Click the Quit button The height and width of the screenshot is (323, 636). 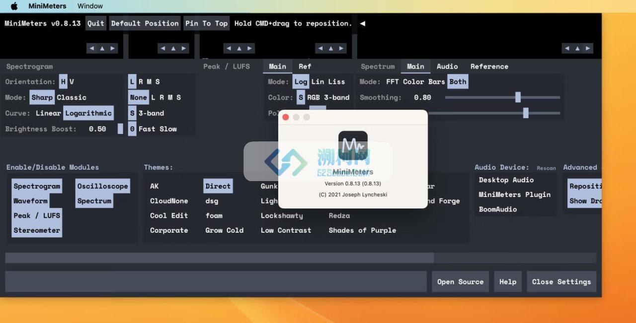point(96,23)
